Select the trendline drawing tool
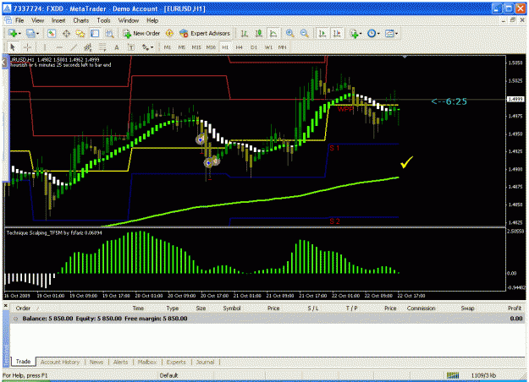Viewport: 529px width, 382px height. 74,47
